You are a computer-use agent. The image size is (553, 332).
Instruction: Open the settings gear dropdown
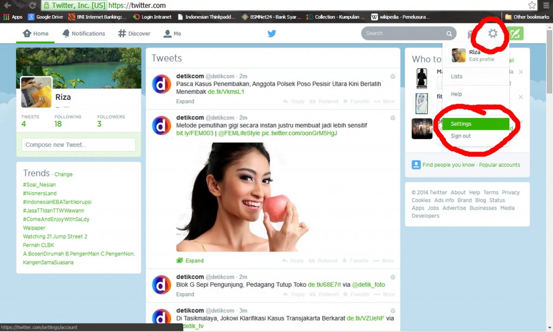tap(493, 33)
